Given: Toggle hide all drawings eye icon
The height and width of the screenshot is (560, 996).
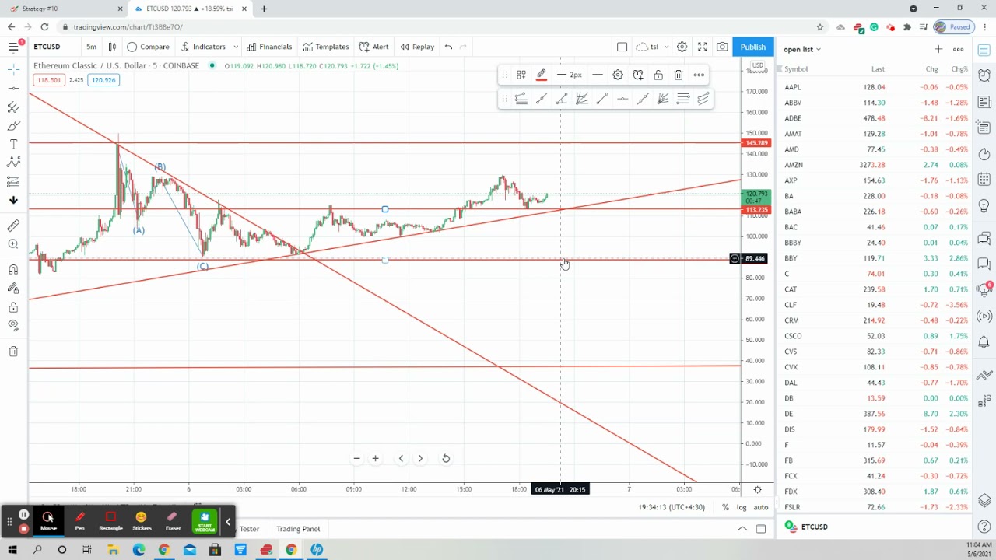Looking at the screenshot, I should (x=13, y=325).
